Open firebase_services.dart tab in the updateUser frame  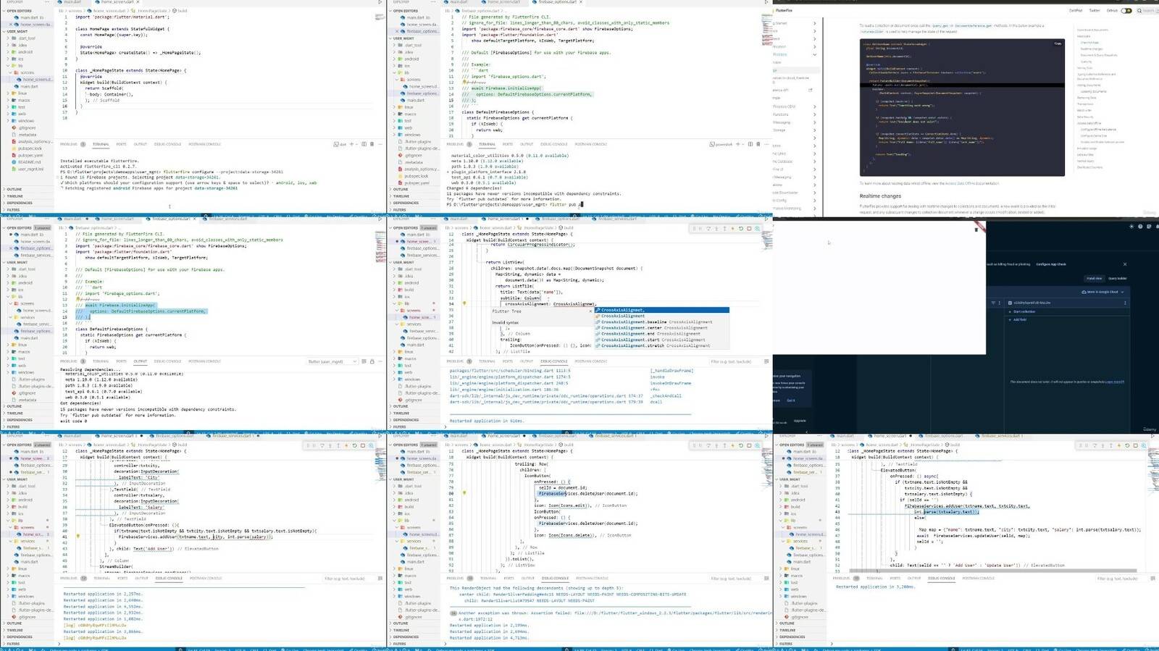999,436
